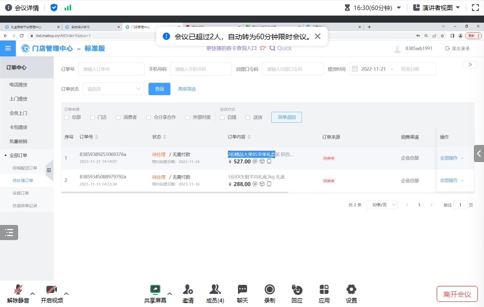Click the blue 查询 button
This screenshot has width=484, height=307.
coord(159,89)
